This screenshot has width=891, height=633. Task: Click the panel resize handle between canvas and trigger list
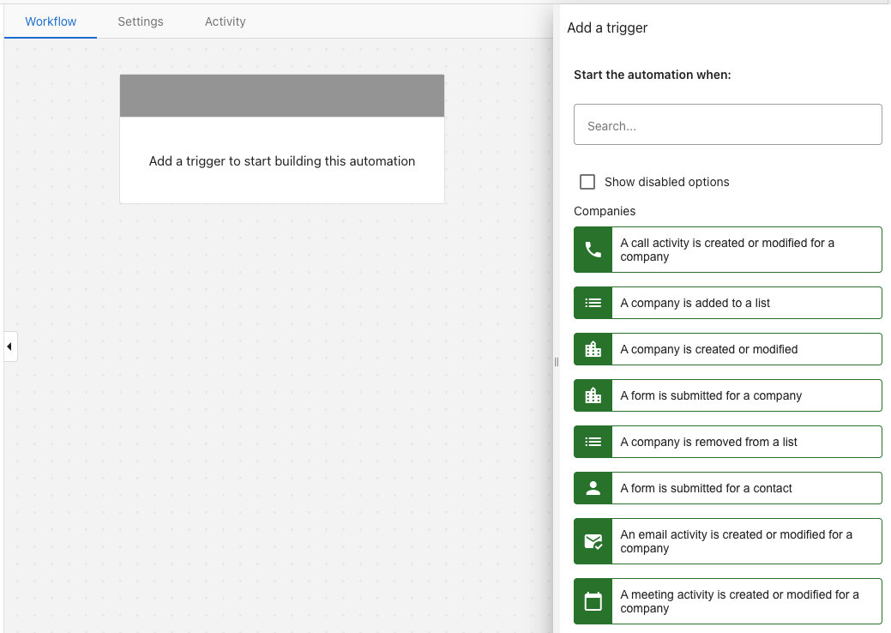(x=556, y=362)
